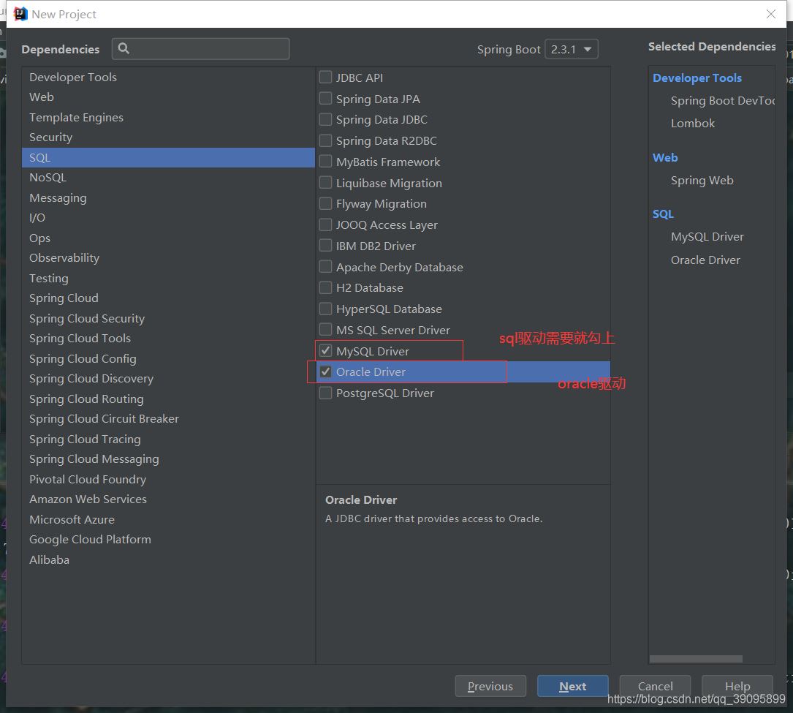The image size is (793, 713).
Task: Click MySQL Driver in Selected Dependencies
Action: click(x=707, y=236)
